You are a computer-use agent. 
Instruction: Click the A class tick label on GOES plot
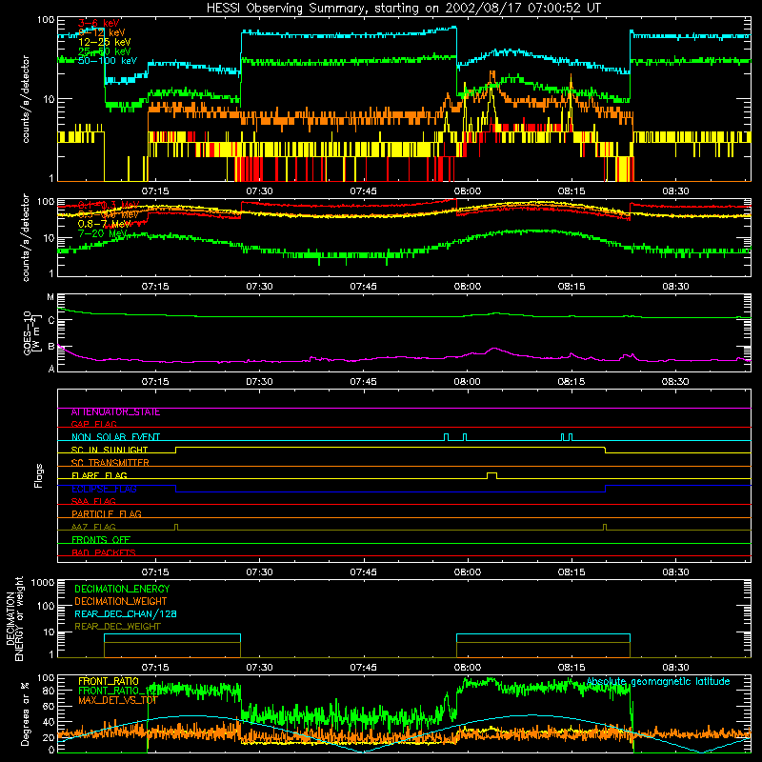click(51, 369)
